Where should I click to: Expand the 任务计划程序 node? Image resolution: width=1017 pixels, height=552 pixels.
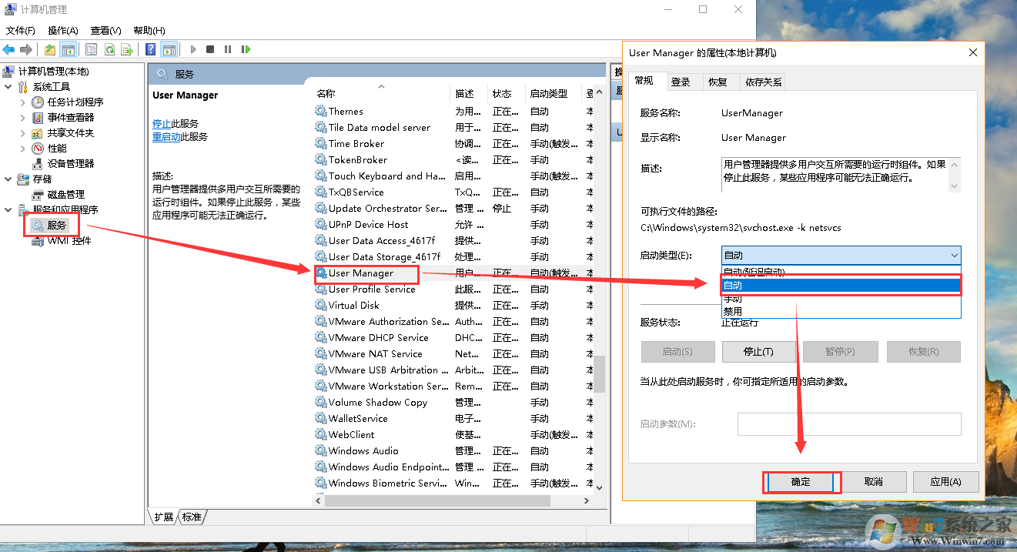click(23, 102)
